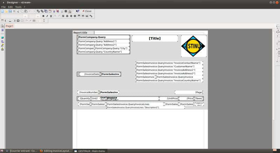Toggle the Align to grid icon

(x=70, y=11)
